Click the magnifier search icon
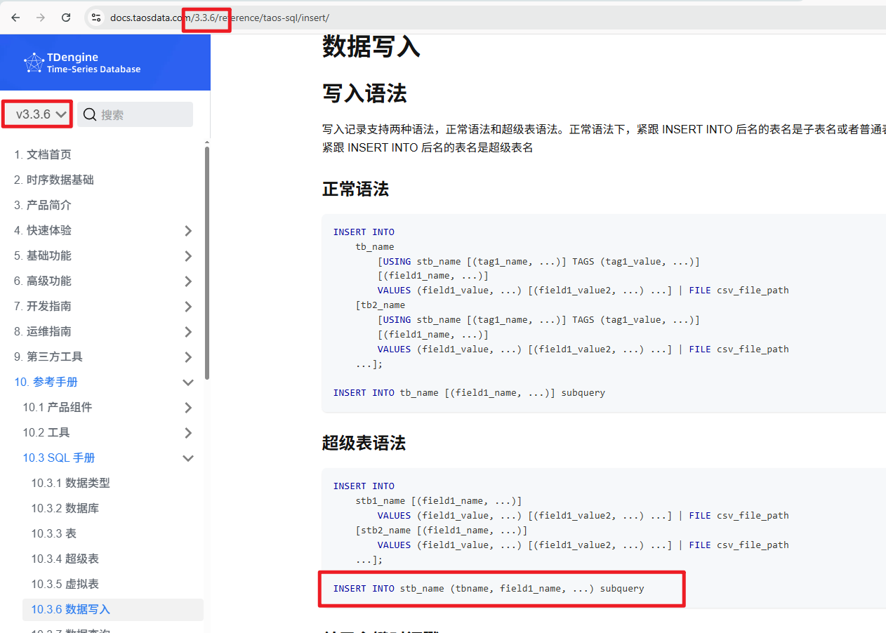The height and width of the screenshot is (633, 886). [90, 114]
